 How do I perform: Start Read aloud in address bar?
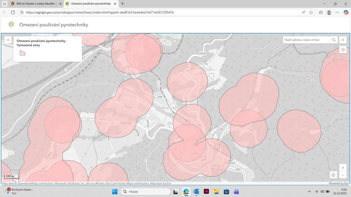coord(304,12)
